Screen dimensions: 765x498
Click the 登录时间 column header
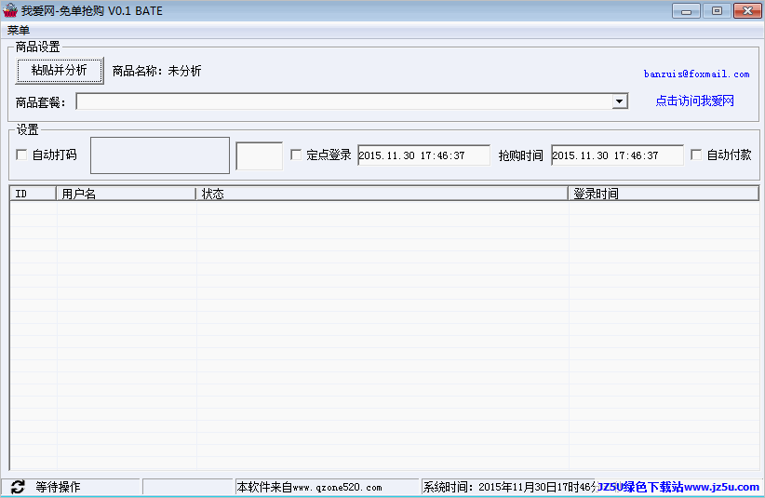coord(664,194)
